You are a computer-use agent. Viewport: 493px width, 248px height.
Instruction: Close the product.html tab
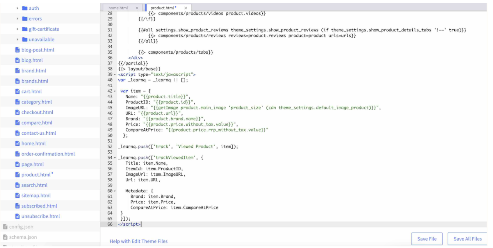tap(186, 8)
